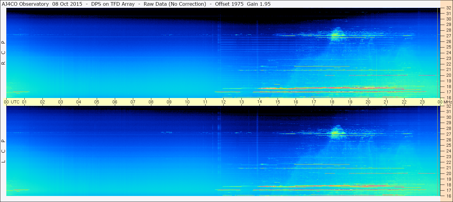Click the 21 UTC time axis marker
Image resolution: width=453 pixels, height=202 pixels.
(x=386, y=102)
